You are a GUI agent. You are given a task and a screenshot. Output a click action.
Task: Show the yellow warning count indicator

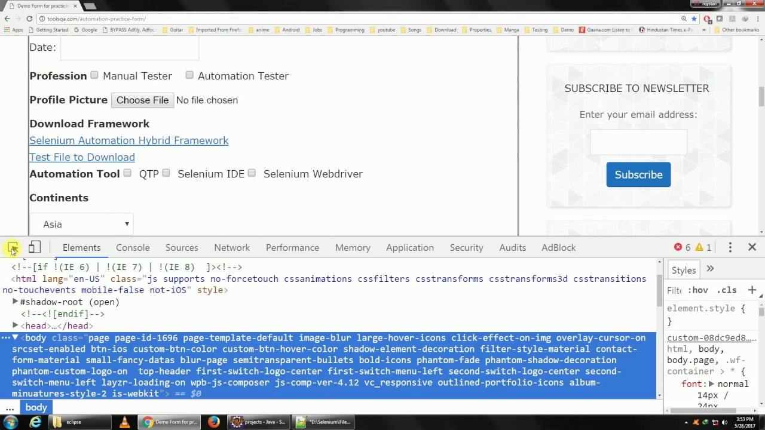(x=703, y=247)
